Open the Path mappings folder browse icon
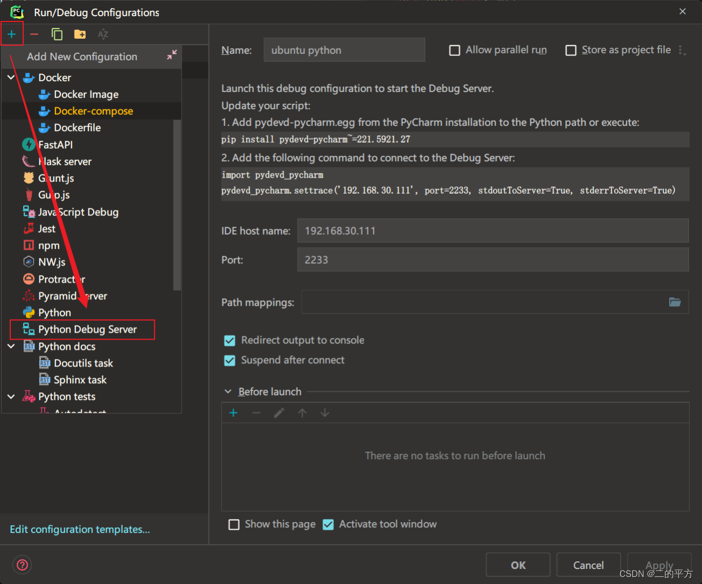 (x=675, y=302)
